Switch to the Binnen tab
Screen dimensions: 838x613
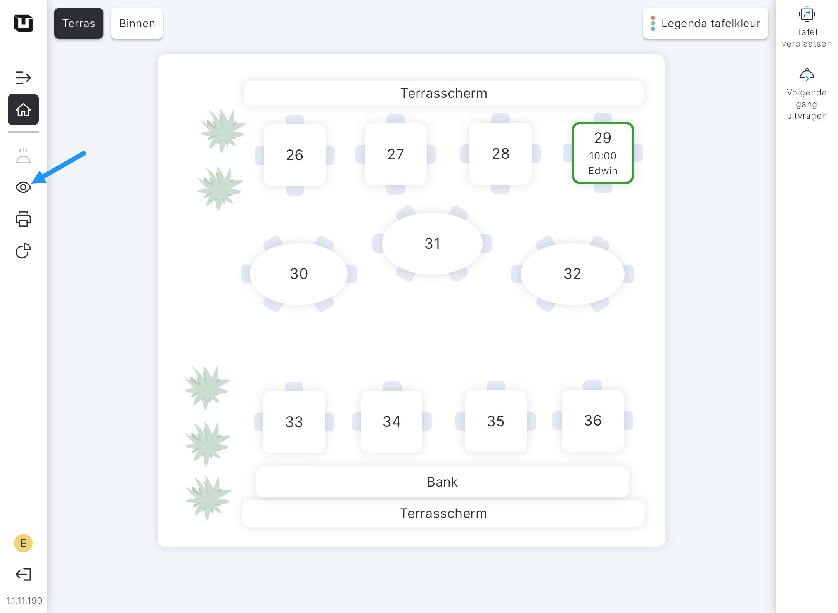tap(137, 23)
